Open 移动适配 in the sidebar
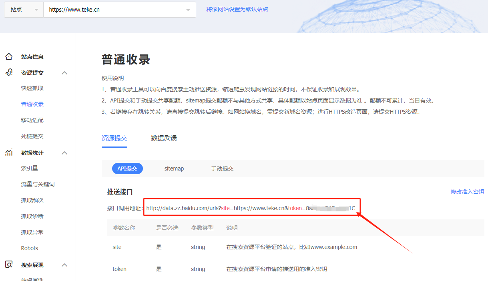Image resolution: width=488 pixels, height=281 pixels. coord(32,120)
